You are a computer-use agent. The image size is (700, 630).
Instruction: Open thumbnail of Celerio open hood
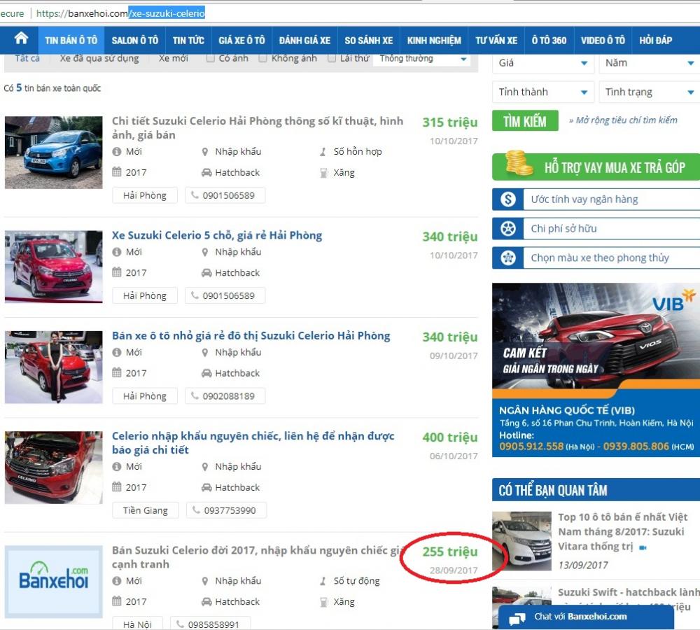tap(54, 468)
